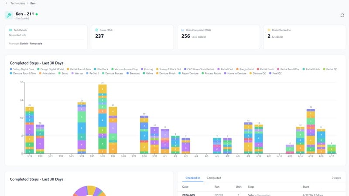Toggle Partial Pour & Trim legend series
The image size is (349, 196).
(x=79, y=69)
